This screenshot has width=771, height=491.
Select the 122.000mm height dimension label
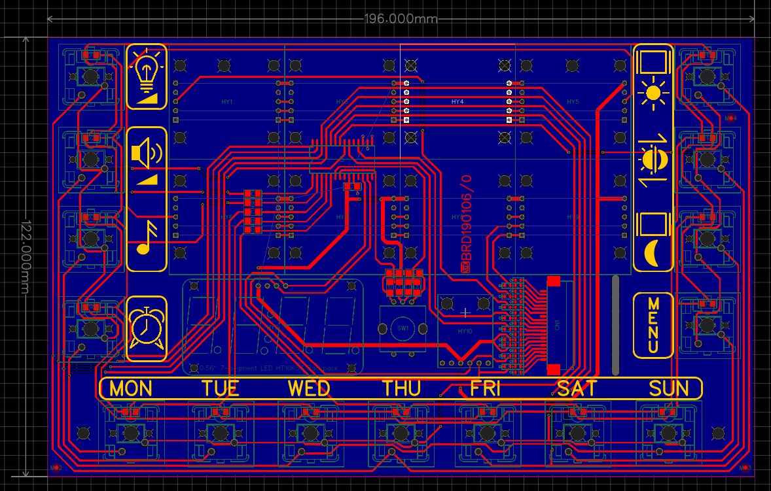26,257
